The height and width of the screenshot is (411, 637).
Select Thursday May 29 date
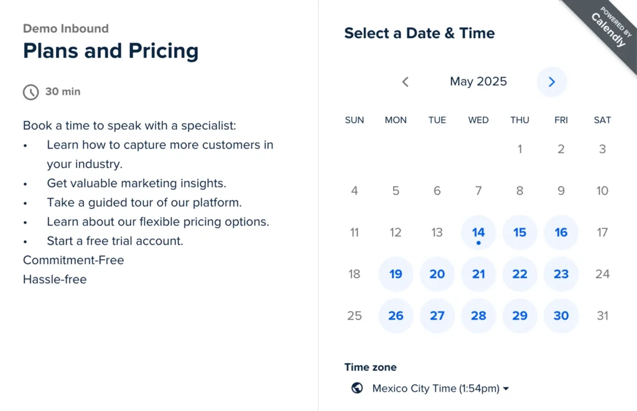click(x=520, y=316)
